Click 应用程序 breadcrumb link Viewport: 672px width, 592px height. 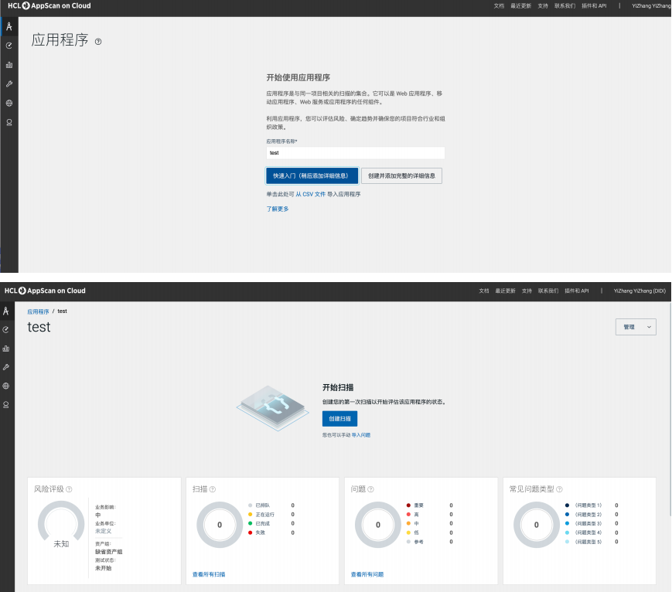pos(38,311)
